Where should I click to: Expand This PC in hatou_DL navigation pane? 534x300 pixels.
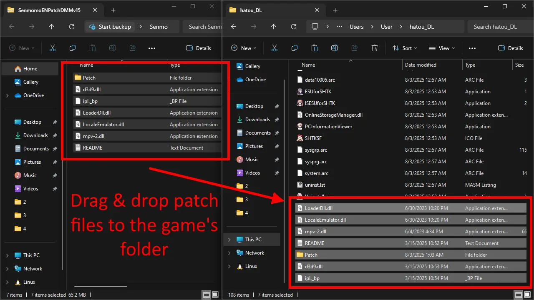229,240
